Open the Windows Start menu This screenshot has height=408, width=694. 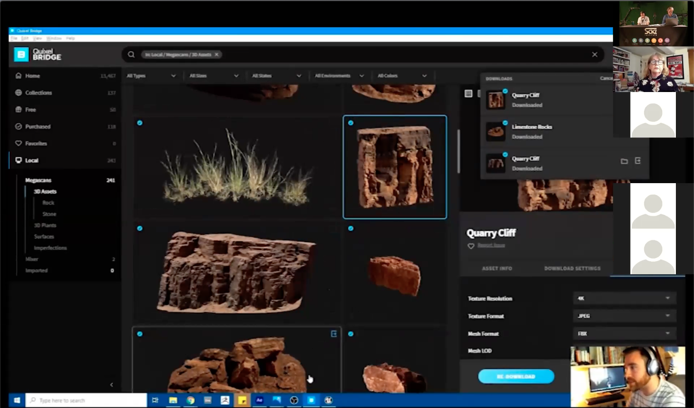pos(17,400)
